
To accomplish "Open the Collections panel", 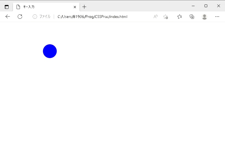I will (192, 17).
